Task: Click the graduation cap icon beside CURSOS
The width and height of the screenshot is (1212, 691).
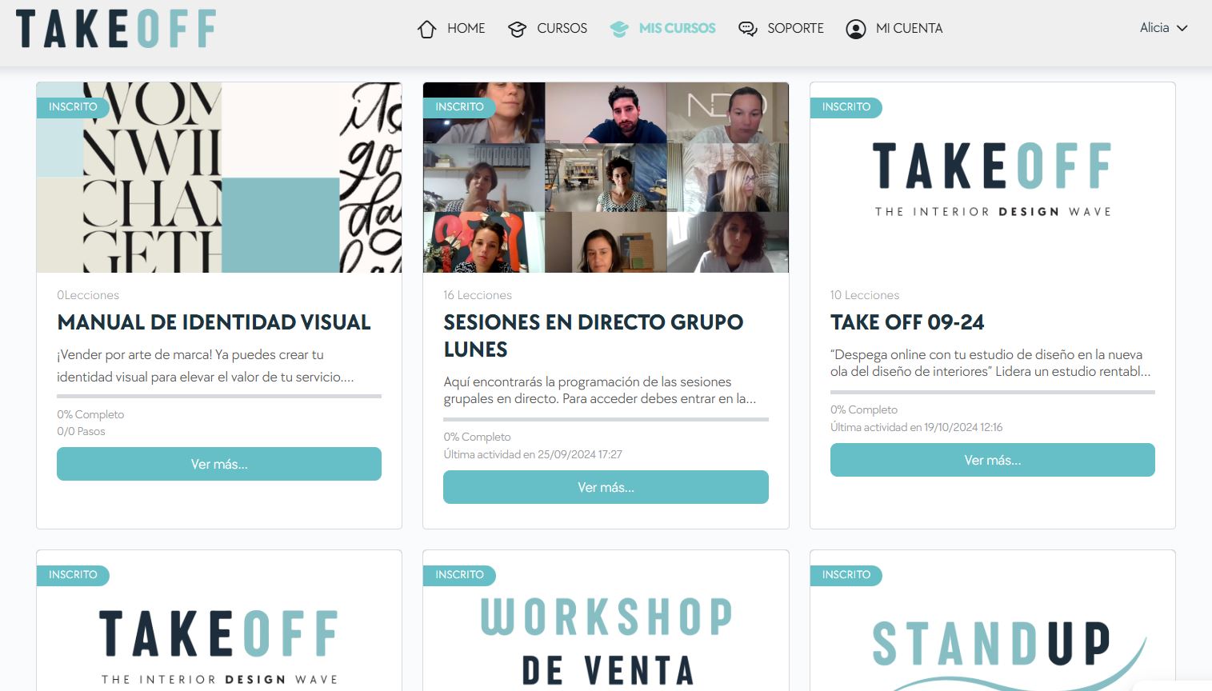Action: 517,30
